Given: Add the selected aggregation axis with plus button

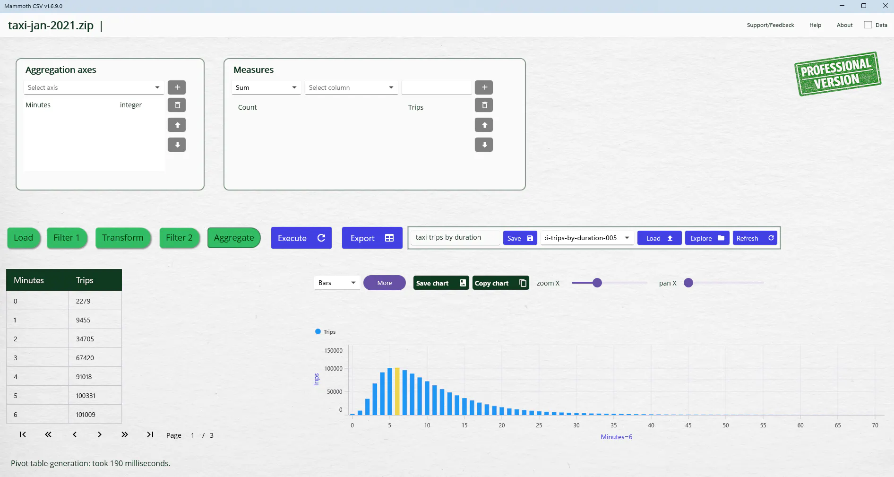Looking at the screenshot, I should point(177,87).
